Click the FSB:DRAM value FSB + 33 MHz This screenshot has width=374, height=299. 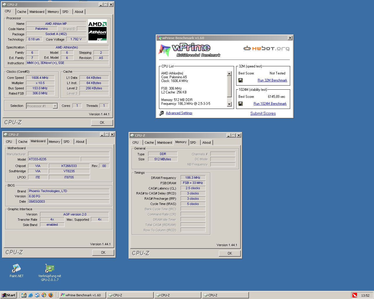point(193,183)
